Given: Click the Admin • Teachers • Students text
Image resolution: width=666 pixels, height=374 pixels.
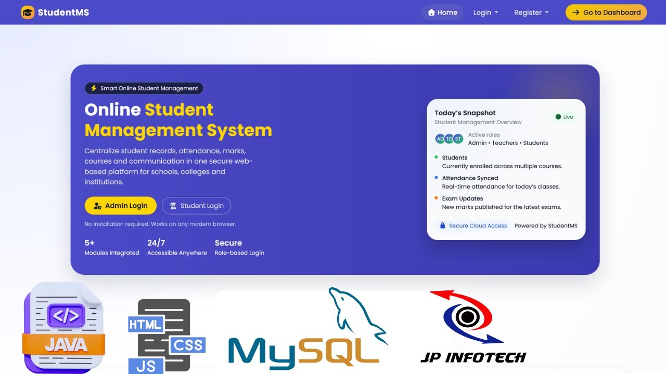Looking at the screenshot, I should pyautogui.click(x=508, y=143).
